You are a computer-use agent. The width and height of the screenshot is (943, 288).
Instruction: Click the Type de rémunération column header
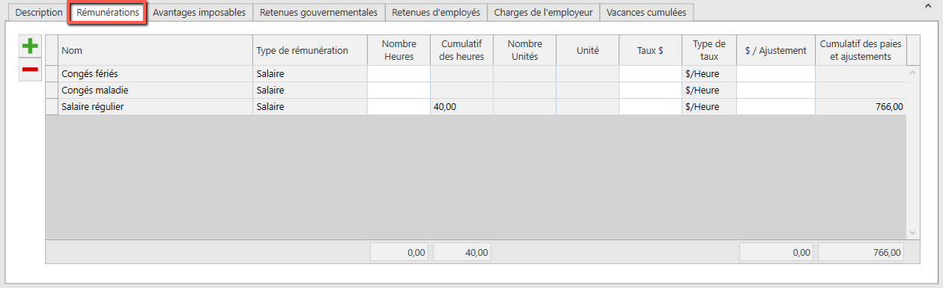click(310, 50)
